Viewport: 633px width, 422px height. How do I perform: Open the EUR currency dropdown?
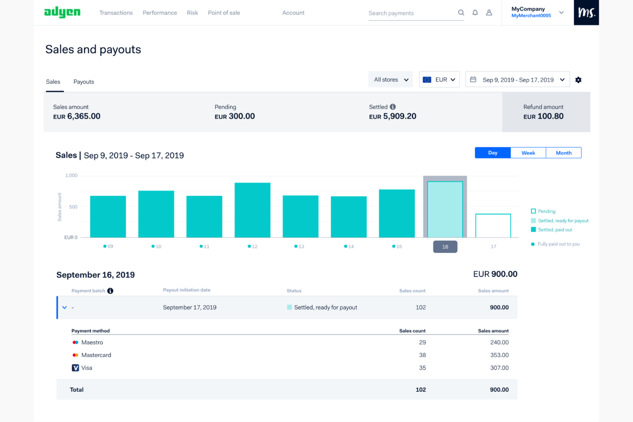coord(439,80)
